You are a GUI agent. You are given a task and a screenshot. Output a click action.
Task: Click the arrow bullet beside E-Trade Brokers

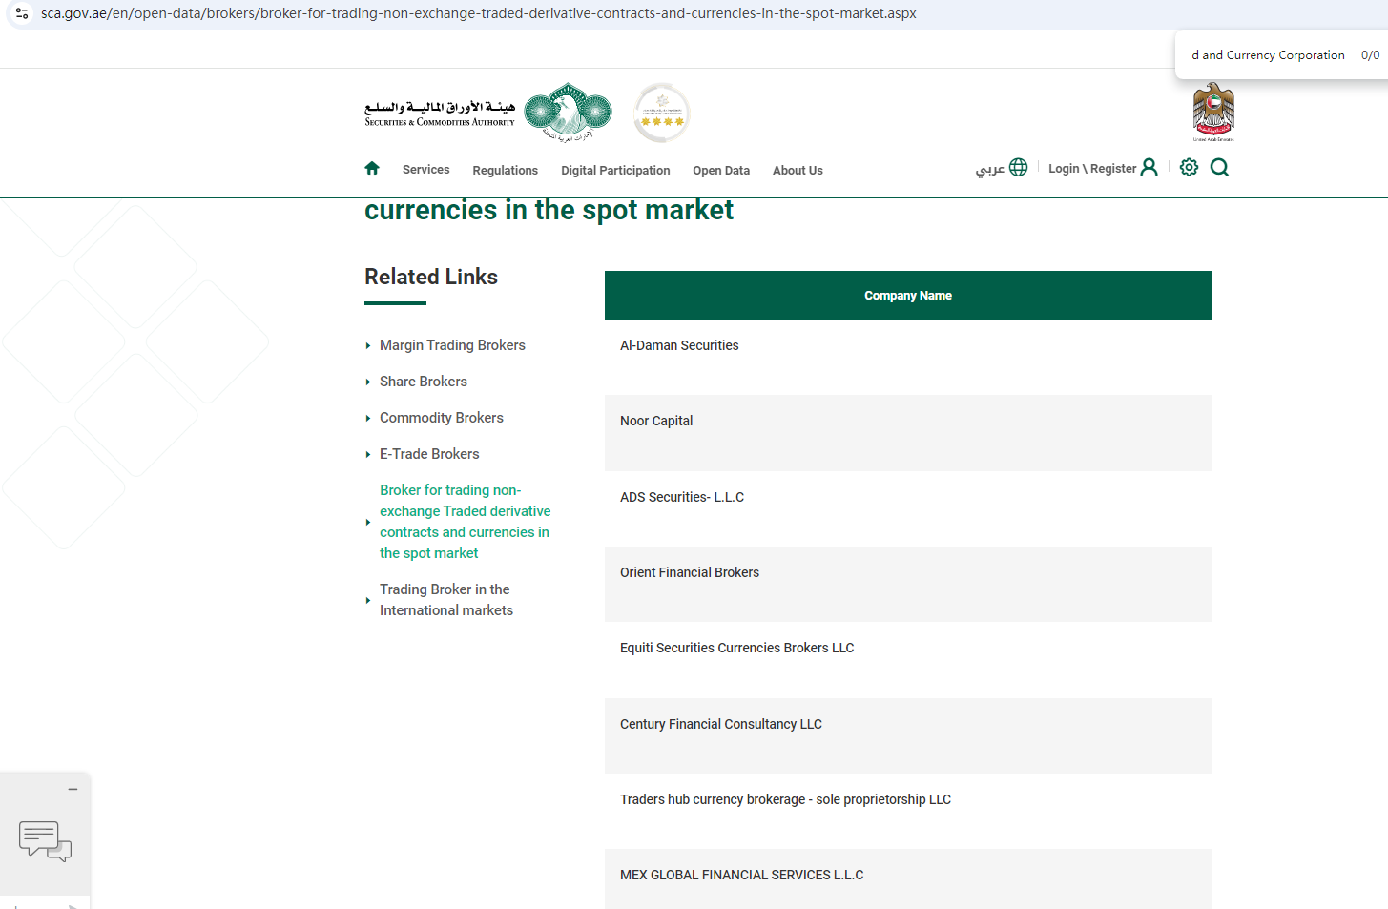[368, 455]
